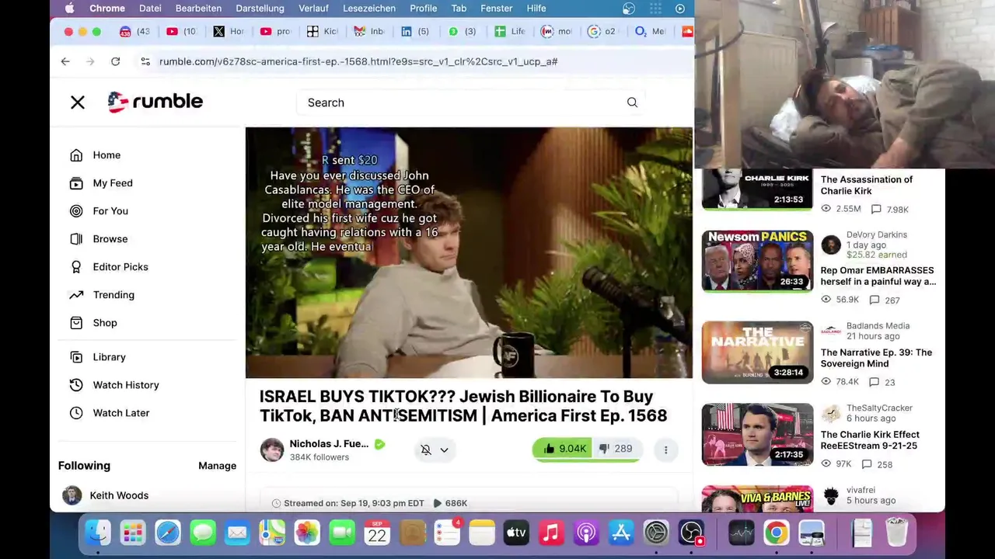Switch to the Kick browser tab
This screenshot has width=995, height=559.
(x=322, y=31)
